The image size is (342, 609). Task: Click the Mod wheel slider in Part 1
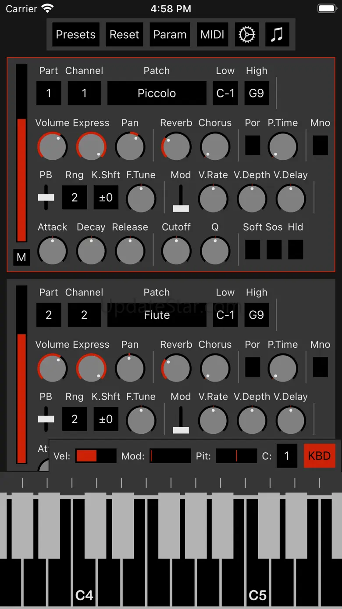click(x=181, y=198)
